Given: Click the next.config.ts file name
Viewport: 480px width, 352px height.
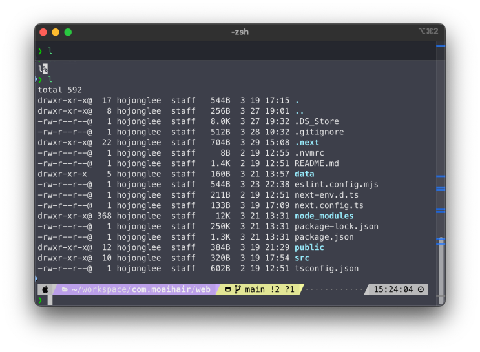Looking at the screenshot, I should [329, 205].
